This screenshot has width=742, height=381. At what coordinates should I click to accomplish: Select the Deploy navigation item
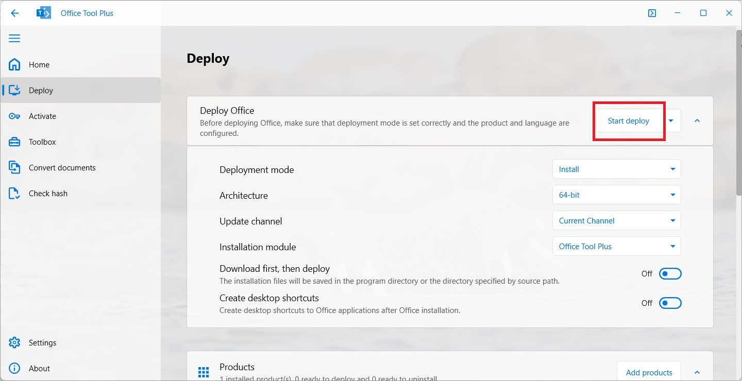click(x=80, y=91)
